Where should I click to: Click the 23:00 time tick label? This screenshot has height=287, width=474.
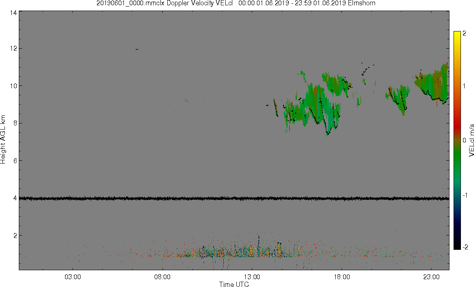(x=431, y=277)
